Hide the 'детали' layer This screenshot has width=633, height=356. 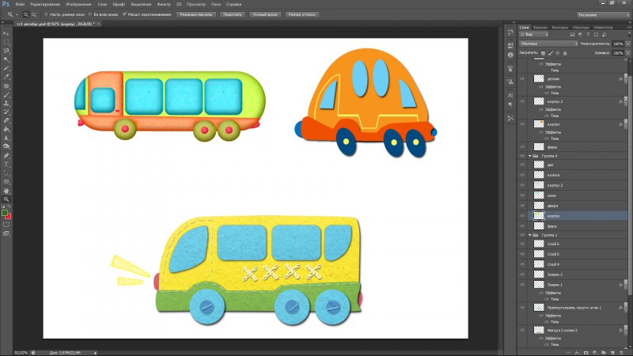522,78
